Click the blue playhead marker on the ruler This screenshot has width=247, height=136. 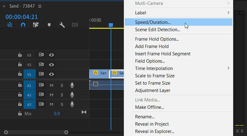[111, 25]
